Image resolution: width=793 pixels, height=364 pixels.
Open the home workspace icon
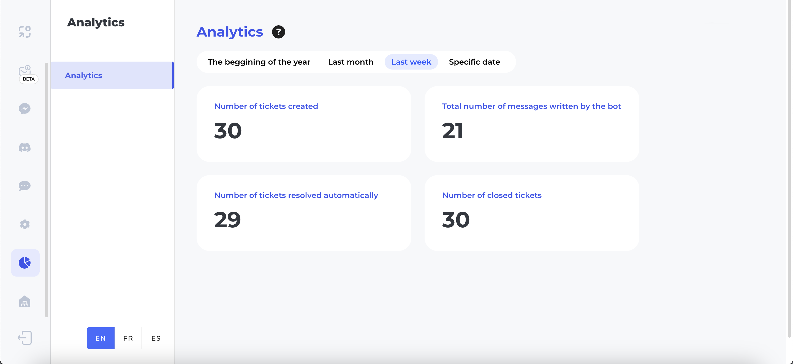[25, 302]
